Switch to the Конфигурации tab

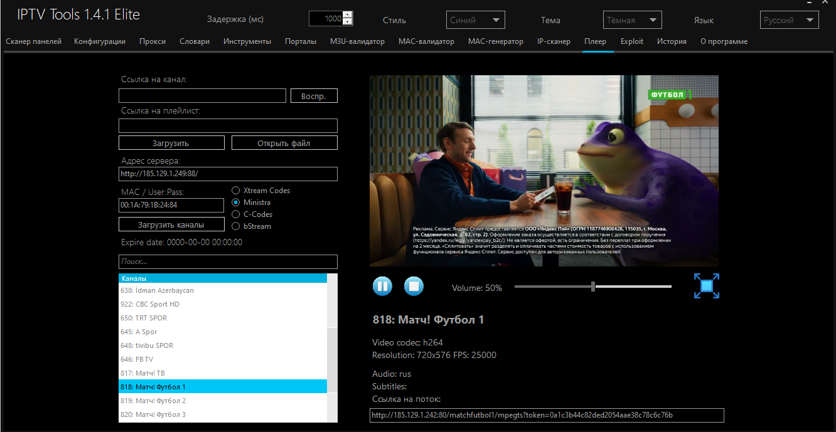tap(100, 41)
